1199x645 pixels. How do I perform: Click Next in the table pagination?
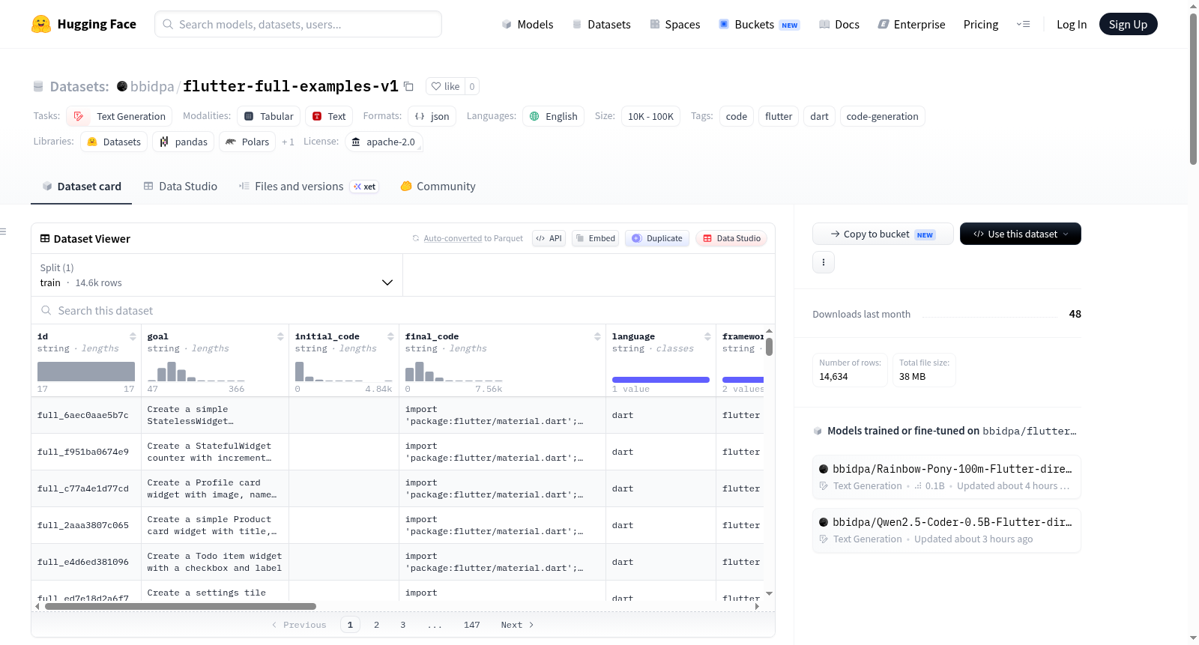tap(517, 625)
